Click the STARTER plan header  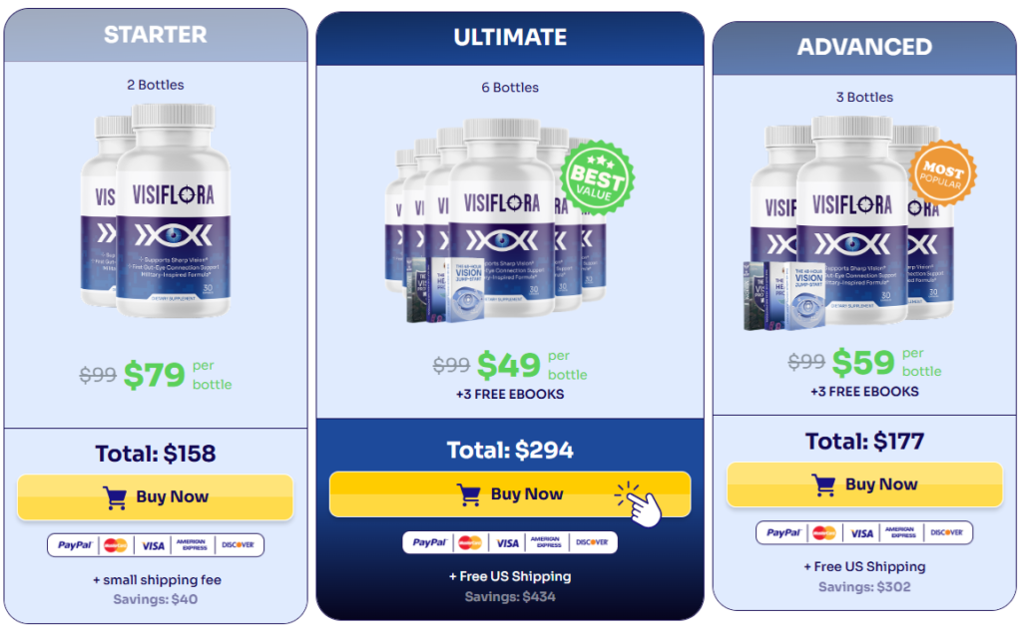[155, 35]
